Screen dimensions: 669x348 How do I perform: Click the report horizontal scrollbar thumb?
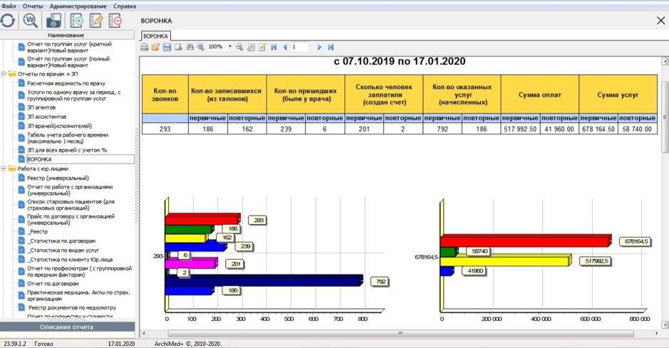click(x=400, y=334)
